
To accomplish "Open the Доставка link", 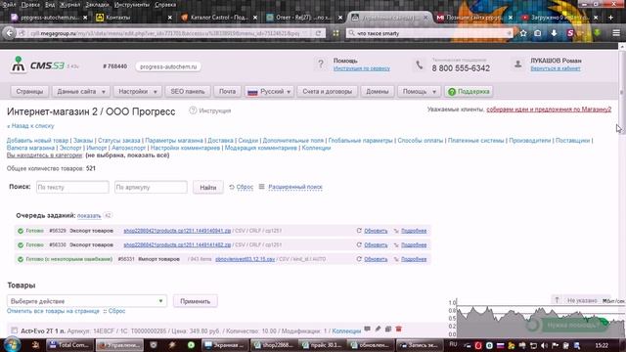I will tap(220, 141).
